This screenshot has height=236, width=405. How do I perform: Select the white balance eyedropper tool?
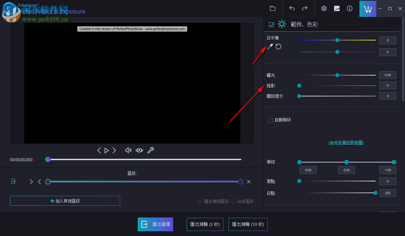[x=270, y=47]
